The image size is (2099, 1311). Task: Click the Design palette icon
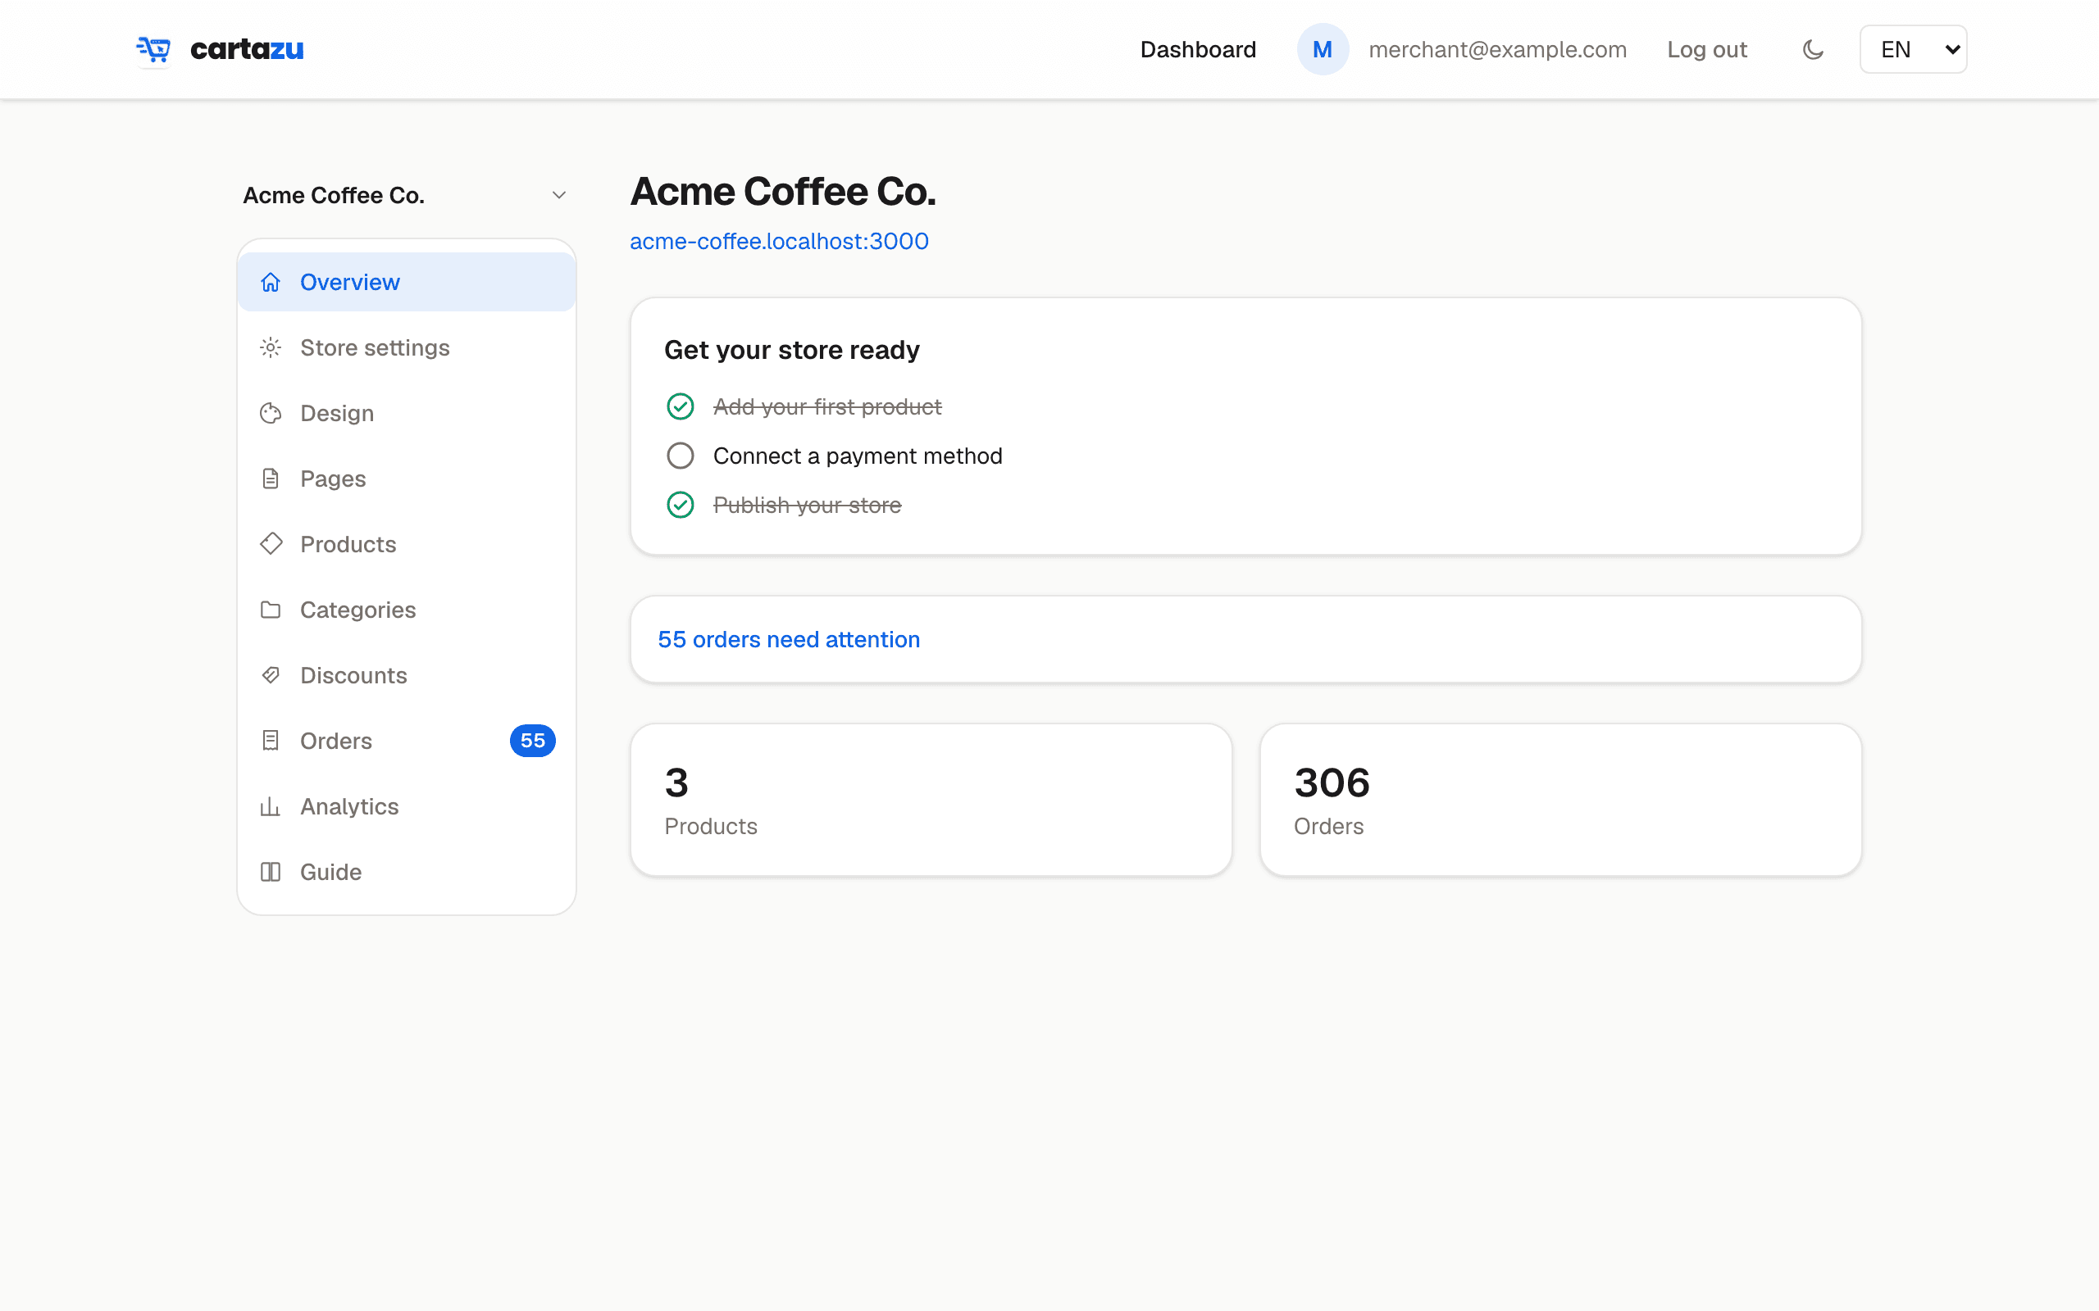tap(271, 413)
